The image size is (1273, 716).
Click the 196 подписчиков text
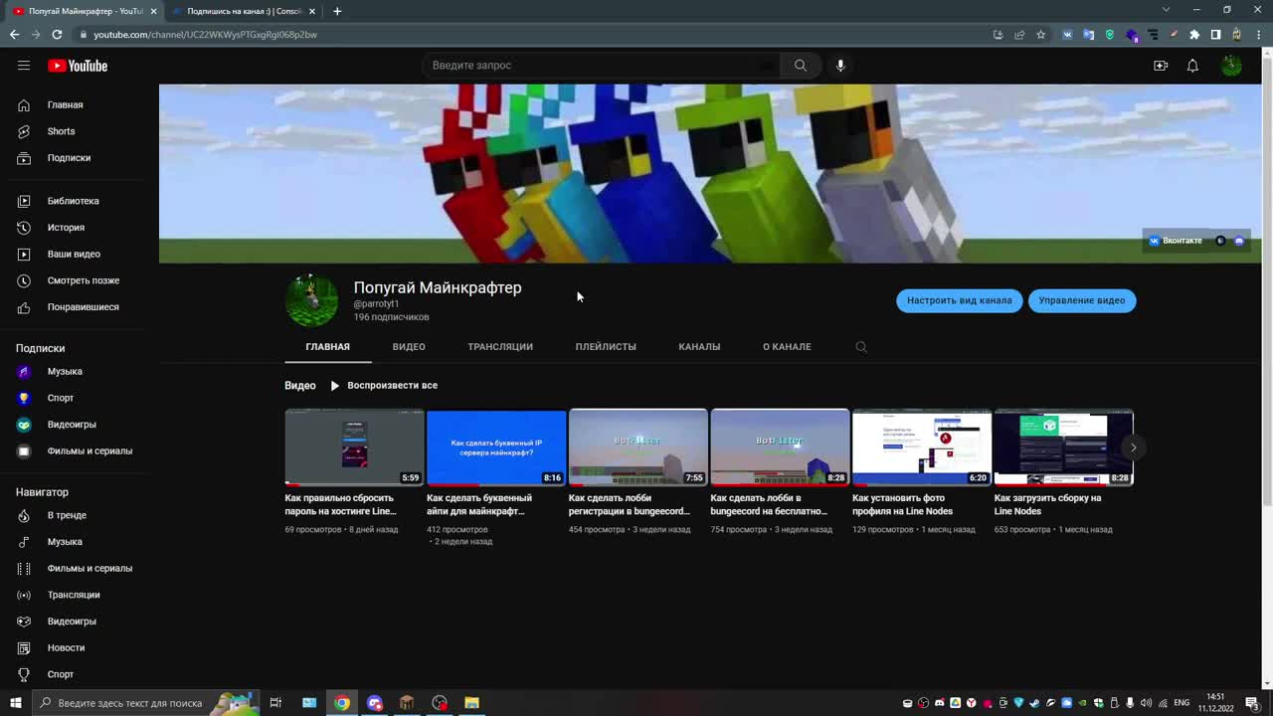392,317
